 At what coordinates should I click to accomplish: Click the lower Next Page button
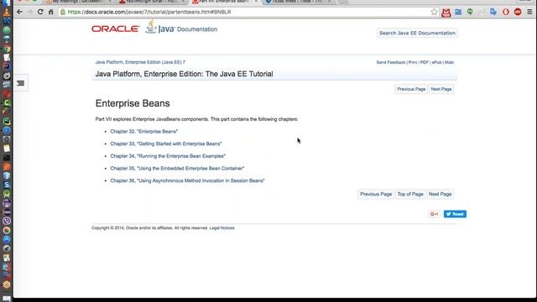[x=440, y=194]
